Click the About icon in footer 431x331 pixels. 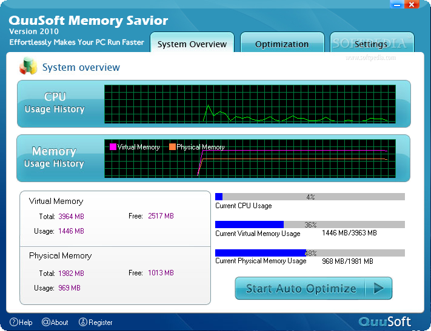tap(46, 322)
